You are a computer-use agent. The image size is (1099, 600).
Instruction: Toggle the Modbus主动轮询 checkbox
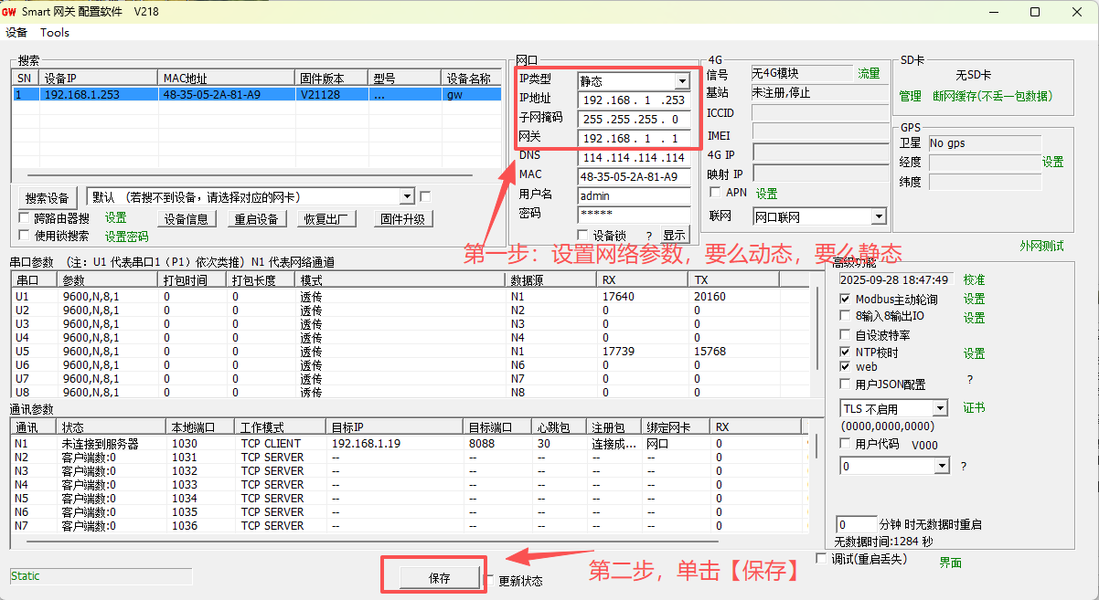[x=846, y=300]
